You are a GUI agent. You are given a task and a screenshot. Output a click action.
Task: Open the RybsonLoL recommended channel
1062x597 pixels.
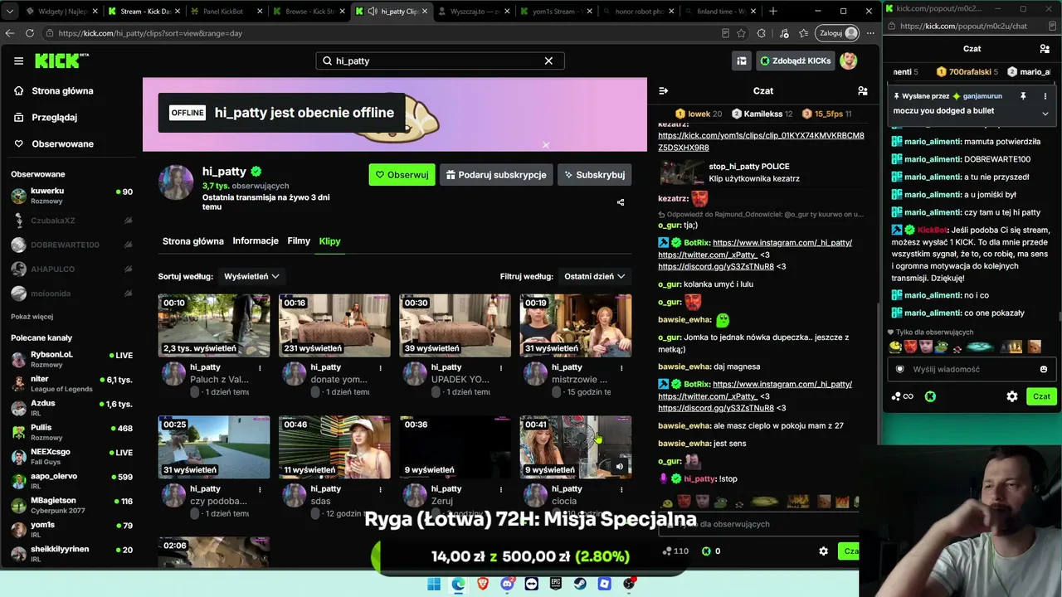click(71, 359)
